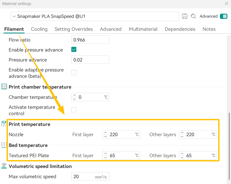Image resolution: width=231 pixels, height=184 pixels.
Task: Open the Snapmaker PLA SnapSpeed preset dropdown
Action: (95, 16)
